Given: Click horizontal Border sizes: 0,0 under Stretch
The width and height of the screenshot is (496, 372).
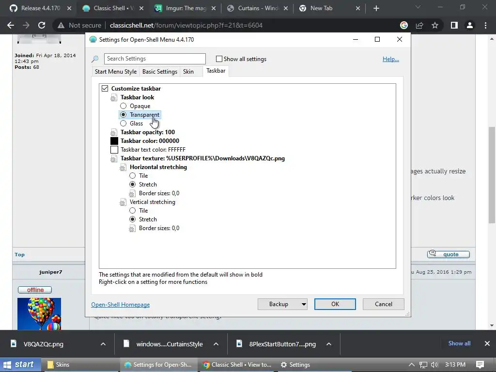Looking at the screenshot, I should click(159, 193).
